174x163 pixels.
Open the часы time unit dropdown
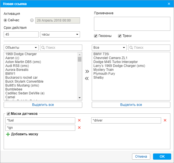60,34
